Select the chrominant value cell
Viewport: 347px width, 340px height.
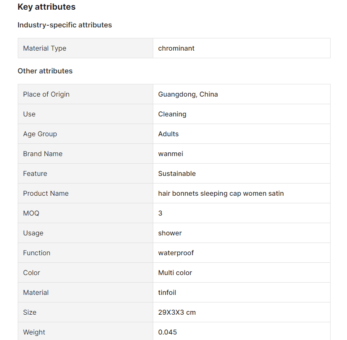coord(241,48)
